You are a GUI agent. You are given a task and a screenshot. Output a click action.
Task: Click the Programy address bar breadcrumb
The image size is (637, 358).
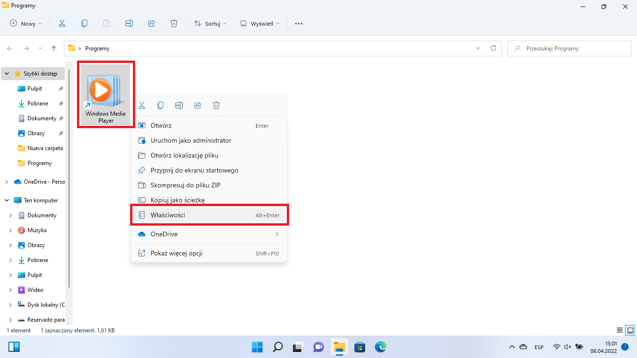point(97,48)
